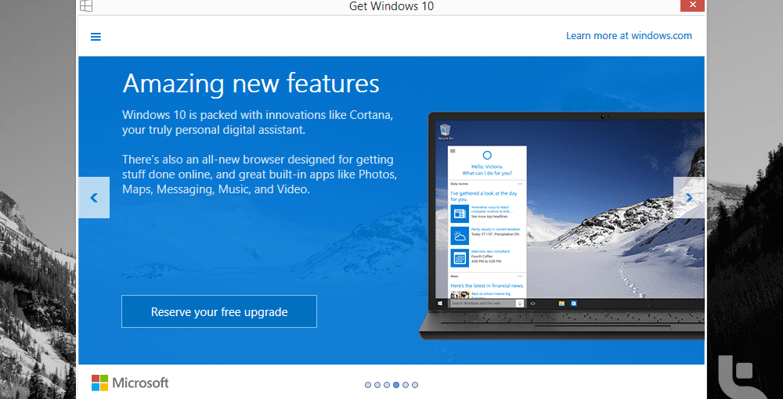The image size is (783, 399).
Task: Select the second page indicator dot
Action: pyautogui.click(x=377, y=385)
